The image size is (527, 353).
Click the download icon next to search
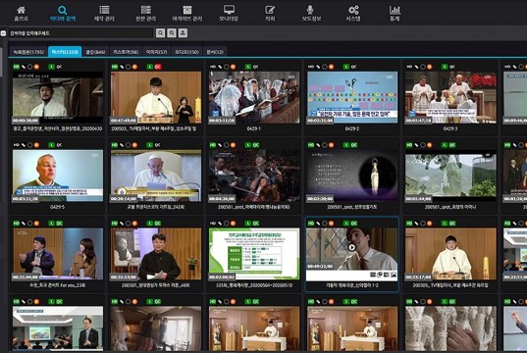[x=183, y=32]
